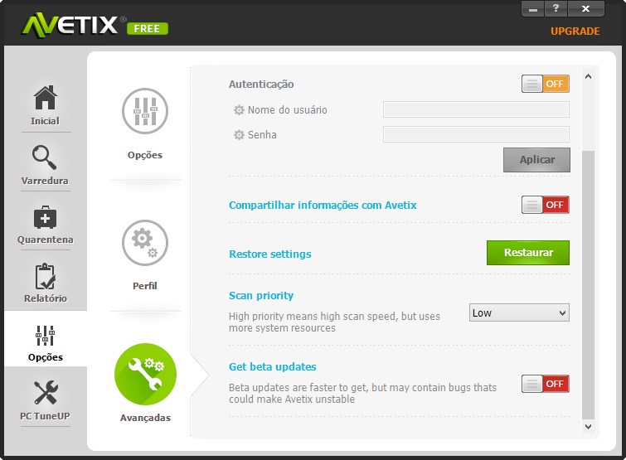Minimize the Avetix window
This screenshot has height=460, width=626.
(533, 8)
